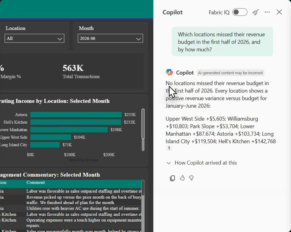Click the 'Revenue picked up versus the prior month' comment

pos(84,200)
